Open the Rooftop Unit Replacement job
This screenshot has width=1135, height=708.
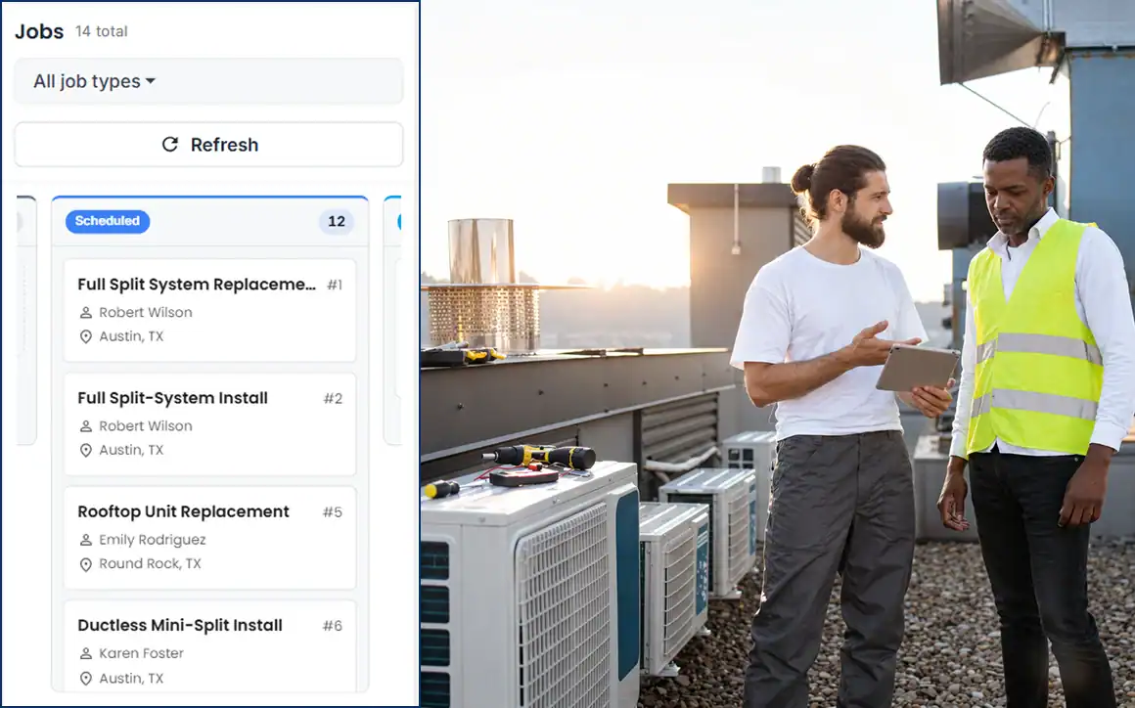[210, 537]
